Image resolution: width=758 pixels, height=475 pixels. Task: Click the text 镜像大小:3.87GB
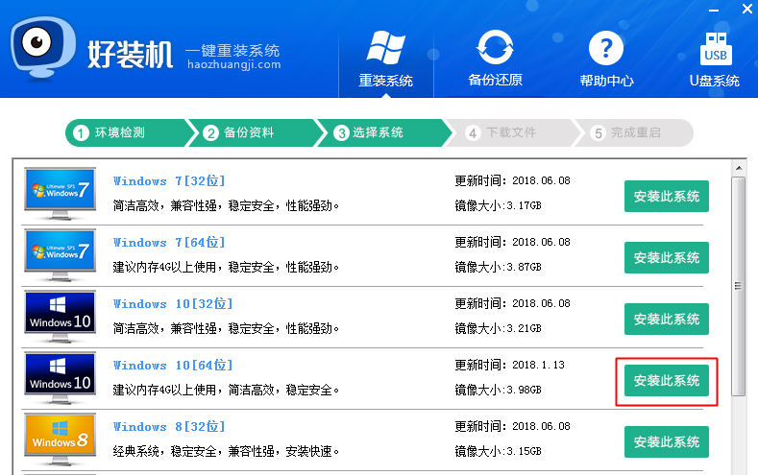pyautogui.click(x=498, y=267)
